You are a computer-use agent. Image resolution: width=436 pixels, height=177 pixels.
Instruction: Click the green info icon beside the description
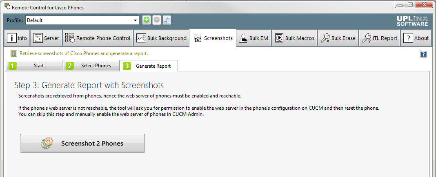[13, 53]
